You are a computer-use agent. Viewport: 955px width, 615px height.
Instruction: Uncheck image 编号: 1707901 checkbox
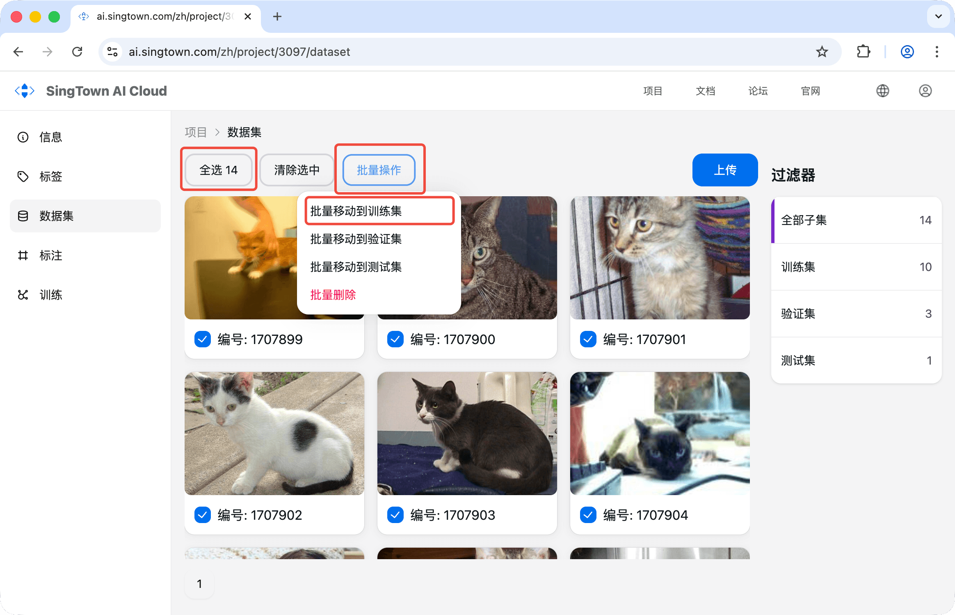click(588, 340)
